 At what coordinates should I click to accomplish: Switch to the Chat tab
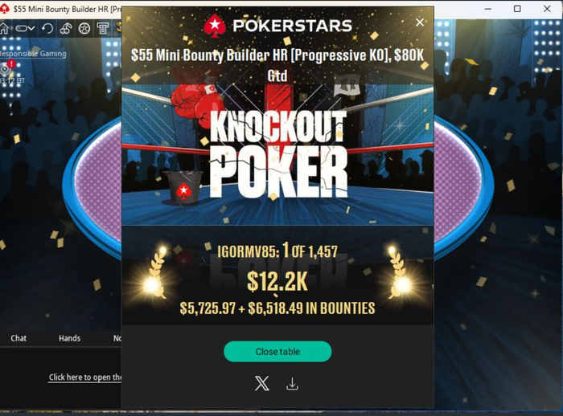(x=18, y=338)
